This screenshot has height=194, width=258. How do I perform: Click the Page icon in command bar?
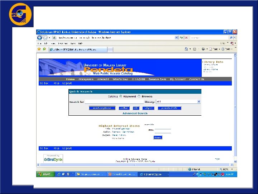211,49
